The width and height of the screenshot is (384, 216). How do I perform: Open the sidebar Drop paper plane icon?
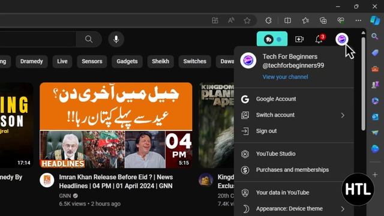tap(374, 133)
